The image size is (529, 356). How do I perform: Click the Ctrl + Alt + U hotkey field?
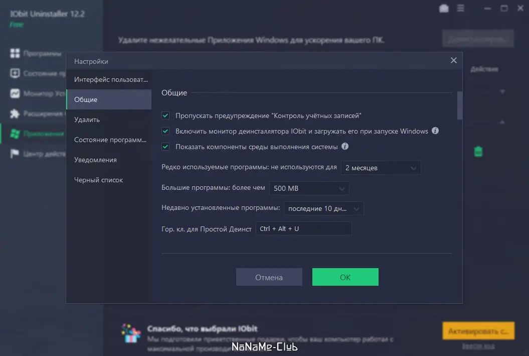(304, 228)
